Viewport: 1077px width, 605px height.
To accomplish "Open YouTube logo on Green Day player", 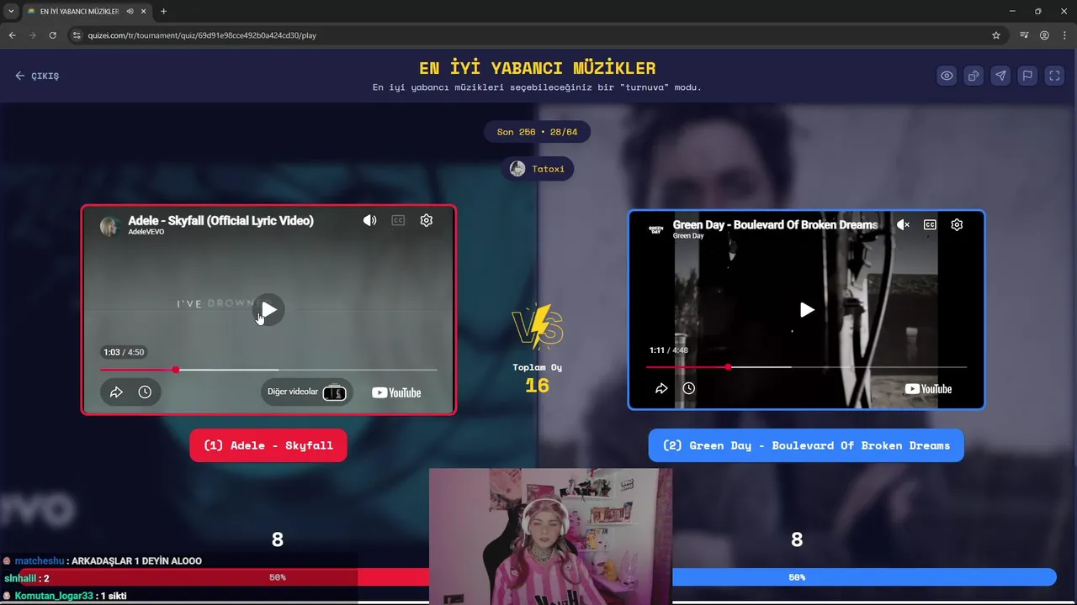I will [x=928, y=388].
